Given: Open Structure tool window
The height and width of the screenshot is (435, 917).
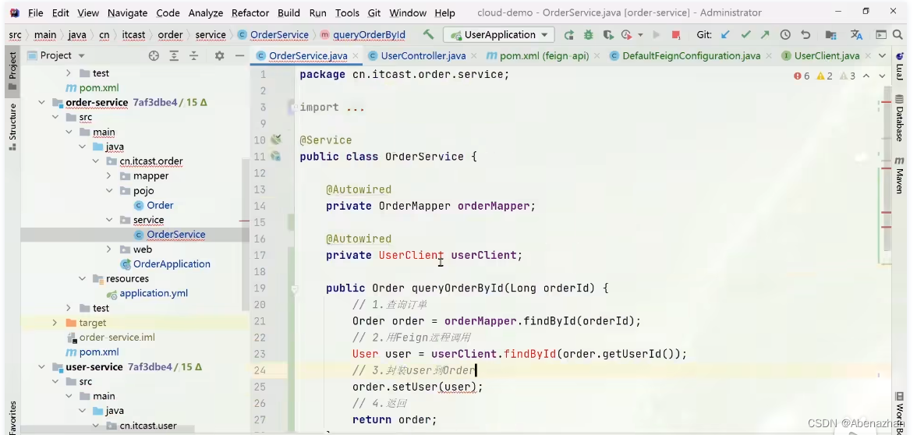Looking at the screenshot, I should (x=12, y=127).
